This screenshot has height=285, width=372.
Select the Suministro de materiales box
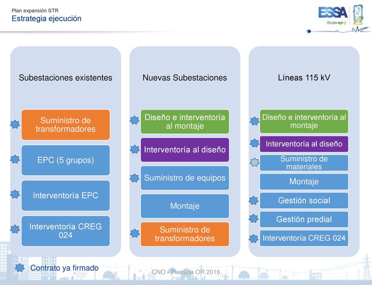click(x=304, y=163)
